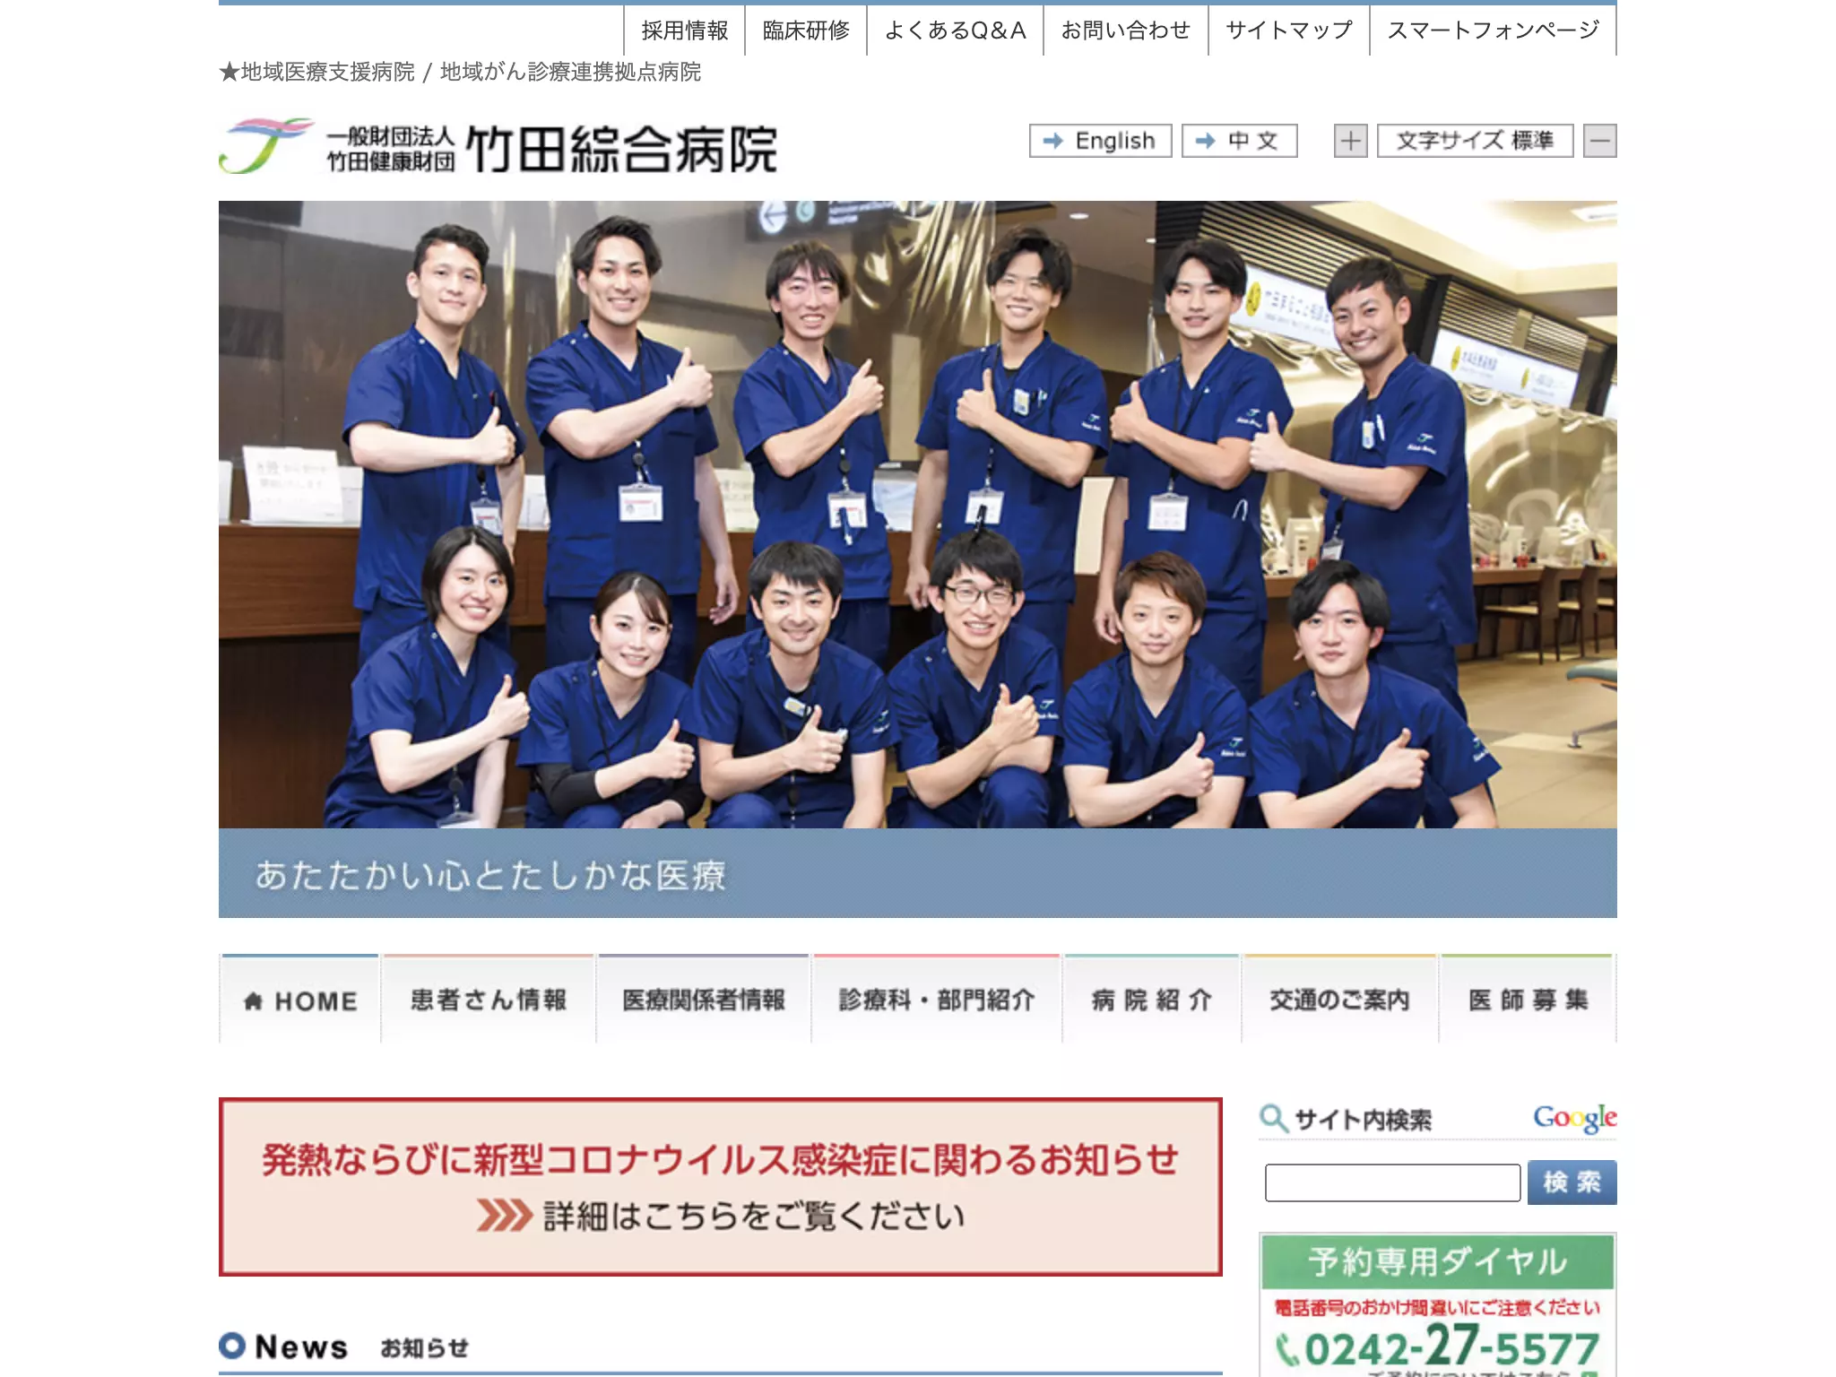Open 病院紹介 tab
1836x1377 pixels.
[1152, 999]
